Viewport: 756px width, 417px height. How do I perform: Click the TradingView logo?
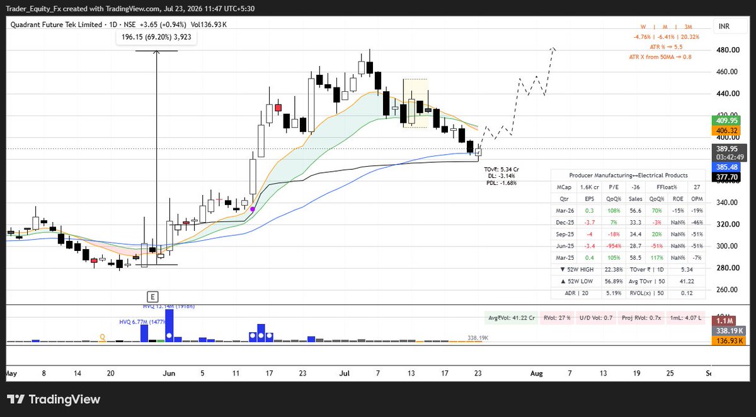tap(53, 399)
